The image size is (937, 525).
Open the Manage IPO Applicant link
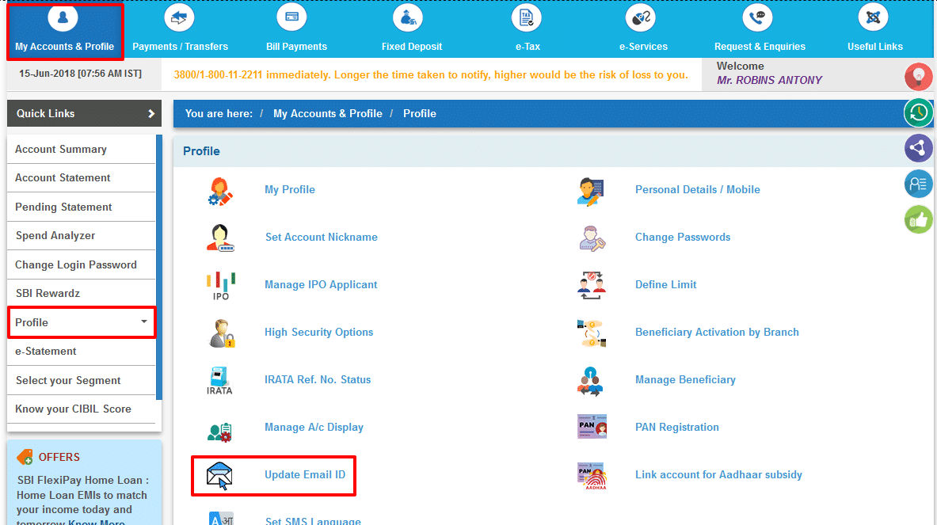tap(321, 285)
